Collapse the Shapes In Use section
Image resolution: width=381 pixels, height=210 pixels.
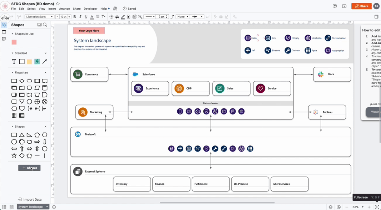pyautogui.click(x=13, y=34)
